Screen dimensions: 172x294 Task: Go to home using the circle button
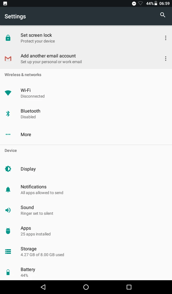point(86,287)
